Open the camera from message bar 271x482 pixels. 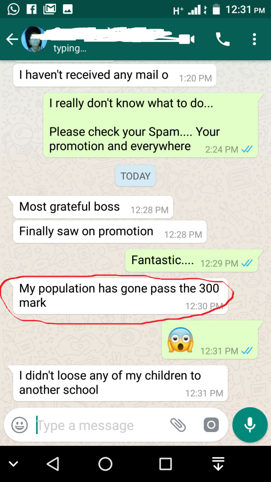211,425
